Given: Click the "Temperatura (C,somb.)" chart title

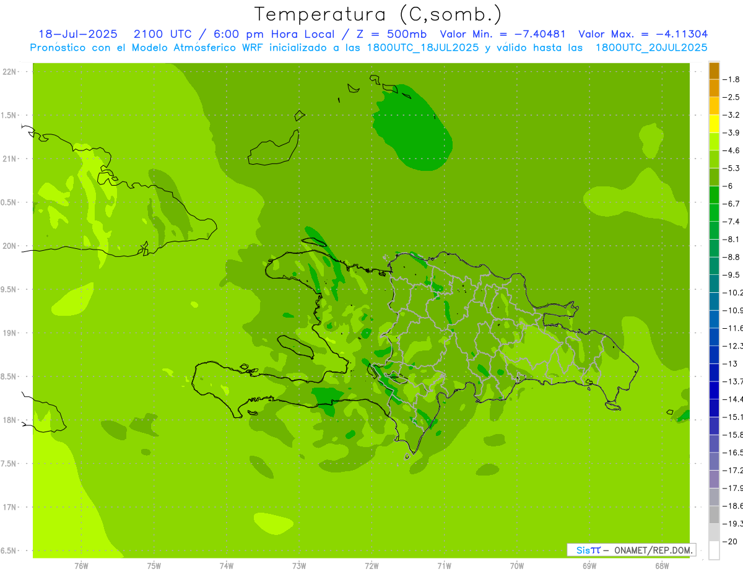Looking at the screenshot, I should tap(378, 14).
